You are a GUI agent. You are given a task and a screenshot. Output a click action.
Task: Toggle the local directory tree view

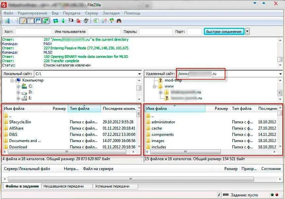(30, 21)
